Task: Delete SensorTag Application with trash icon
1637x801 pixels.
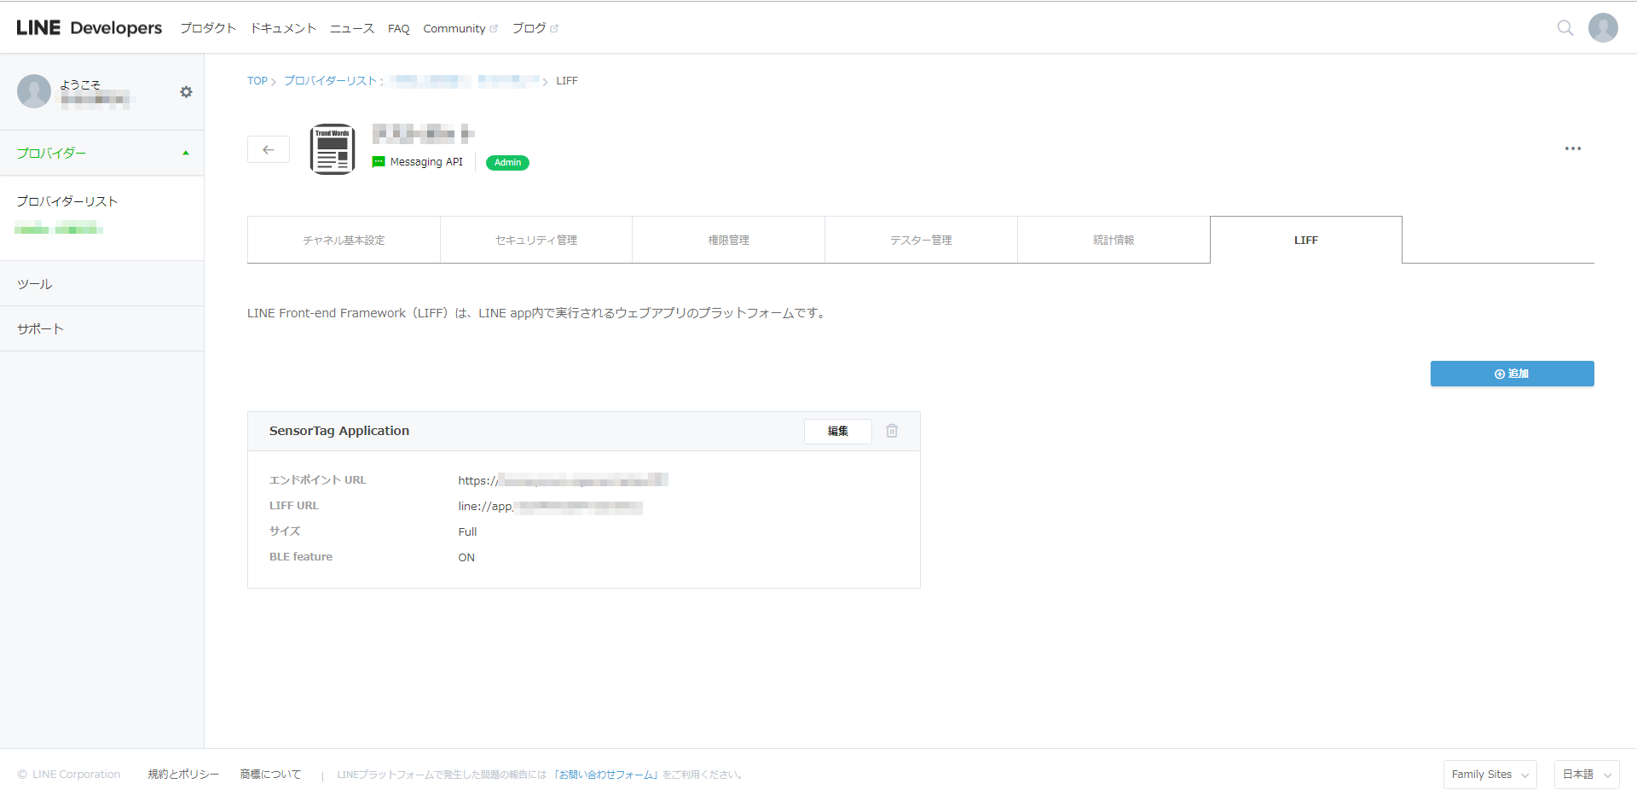Action: click(892, 431)
